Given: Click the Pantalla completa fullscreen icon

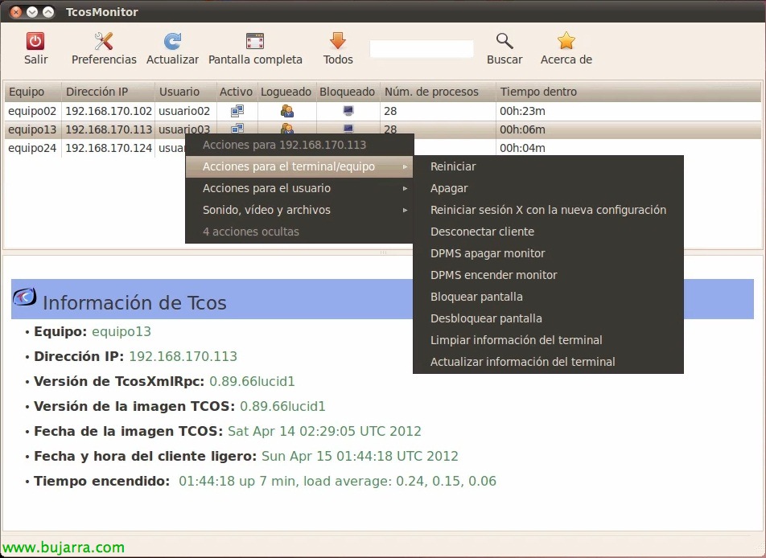Looking at the screenshot, I should (x=255, y=41).
